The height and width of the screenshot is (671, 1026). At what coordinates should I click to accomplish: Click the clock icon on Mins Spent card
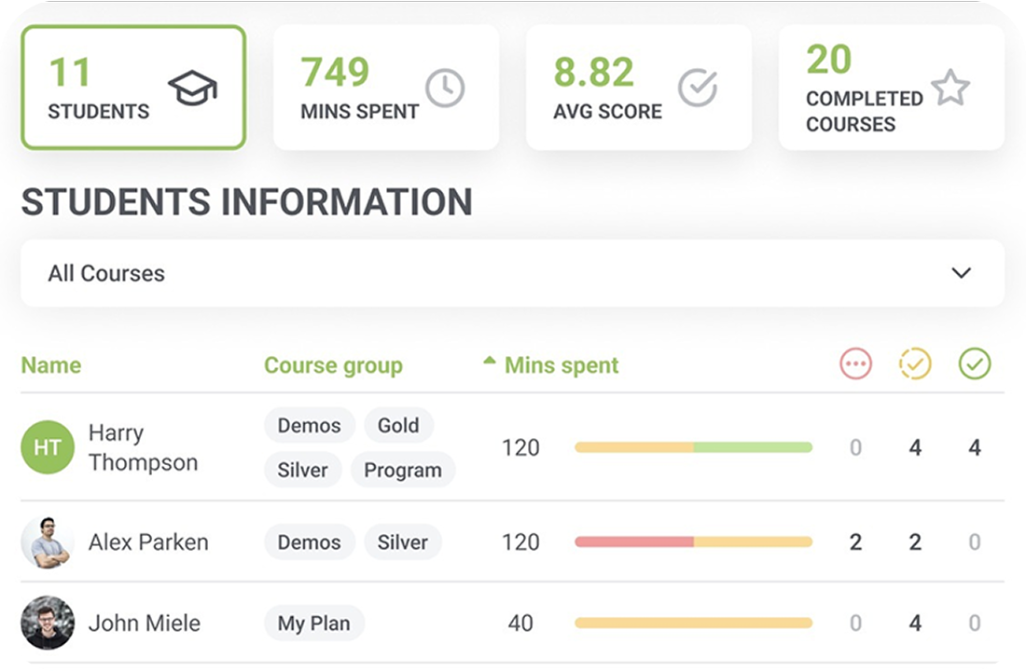445,88
